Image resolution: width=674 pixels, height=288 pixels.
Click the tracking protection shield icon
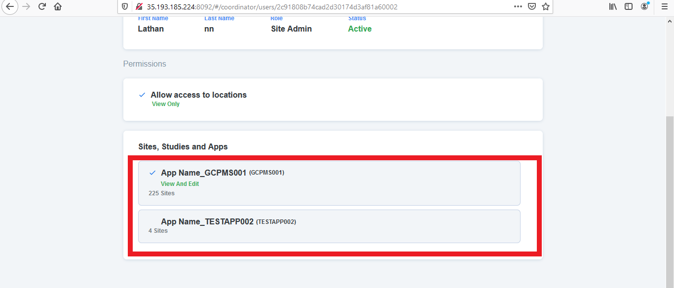click(x=125, y=7)
